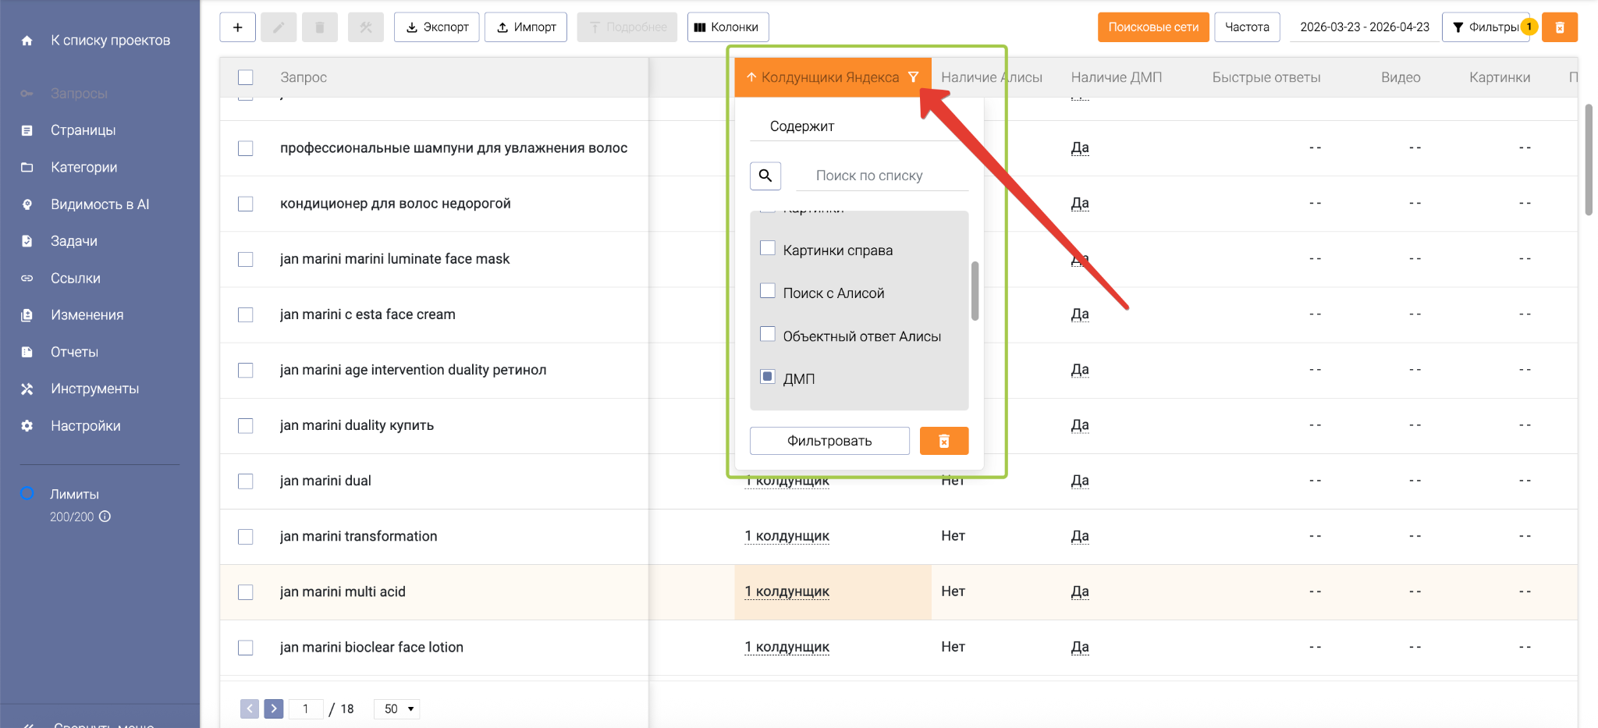Open the rows-per-page dropdown showing 50
1598x728 pixels.
point(397,708)
